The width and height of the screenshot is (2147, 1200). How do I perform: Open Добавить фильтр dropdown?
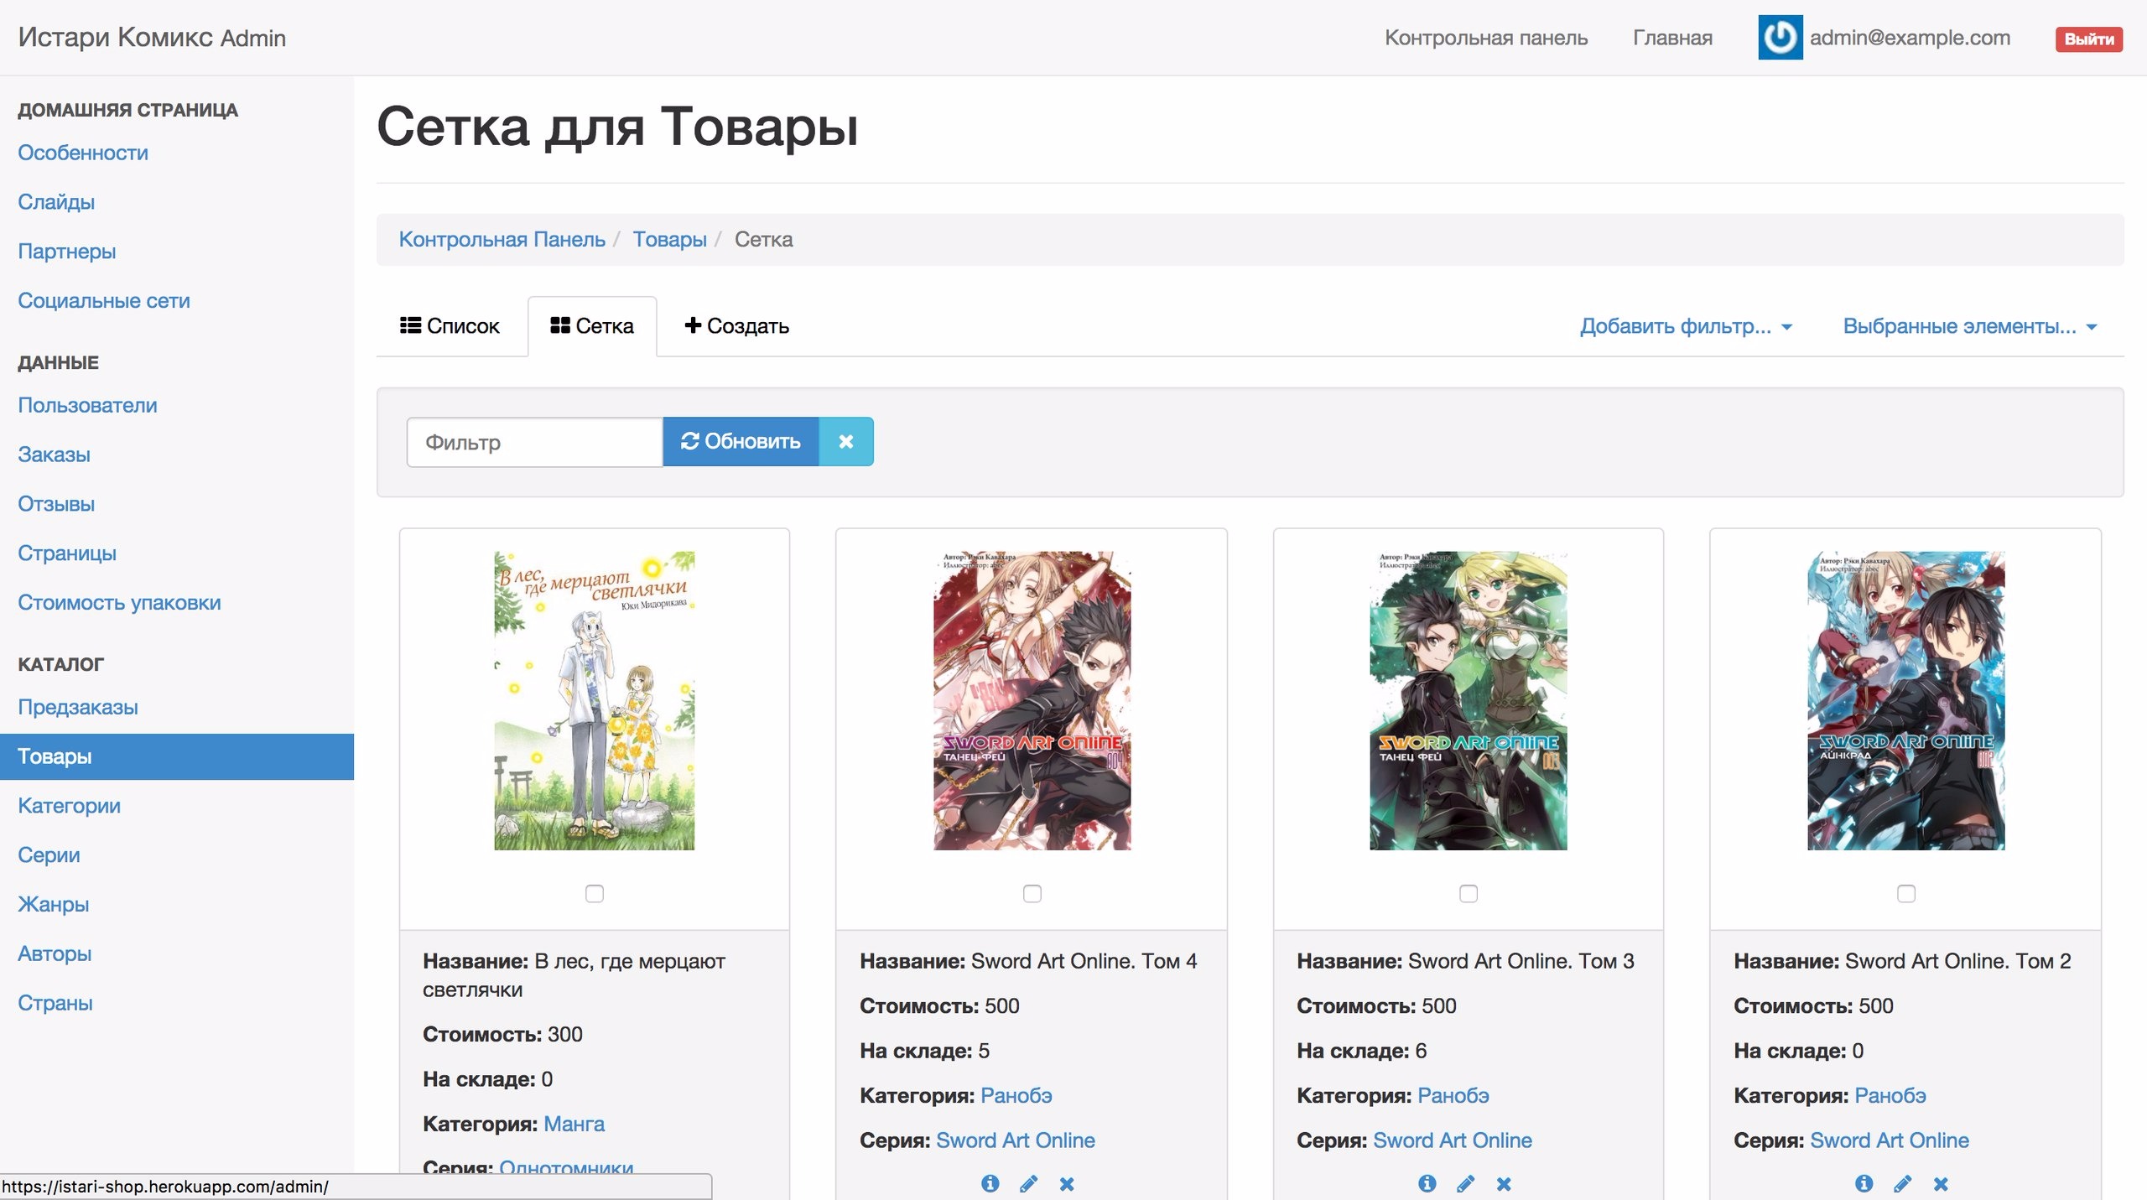tap(1686, 325)
